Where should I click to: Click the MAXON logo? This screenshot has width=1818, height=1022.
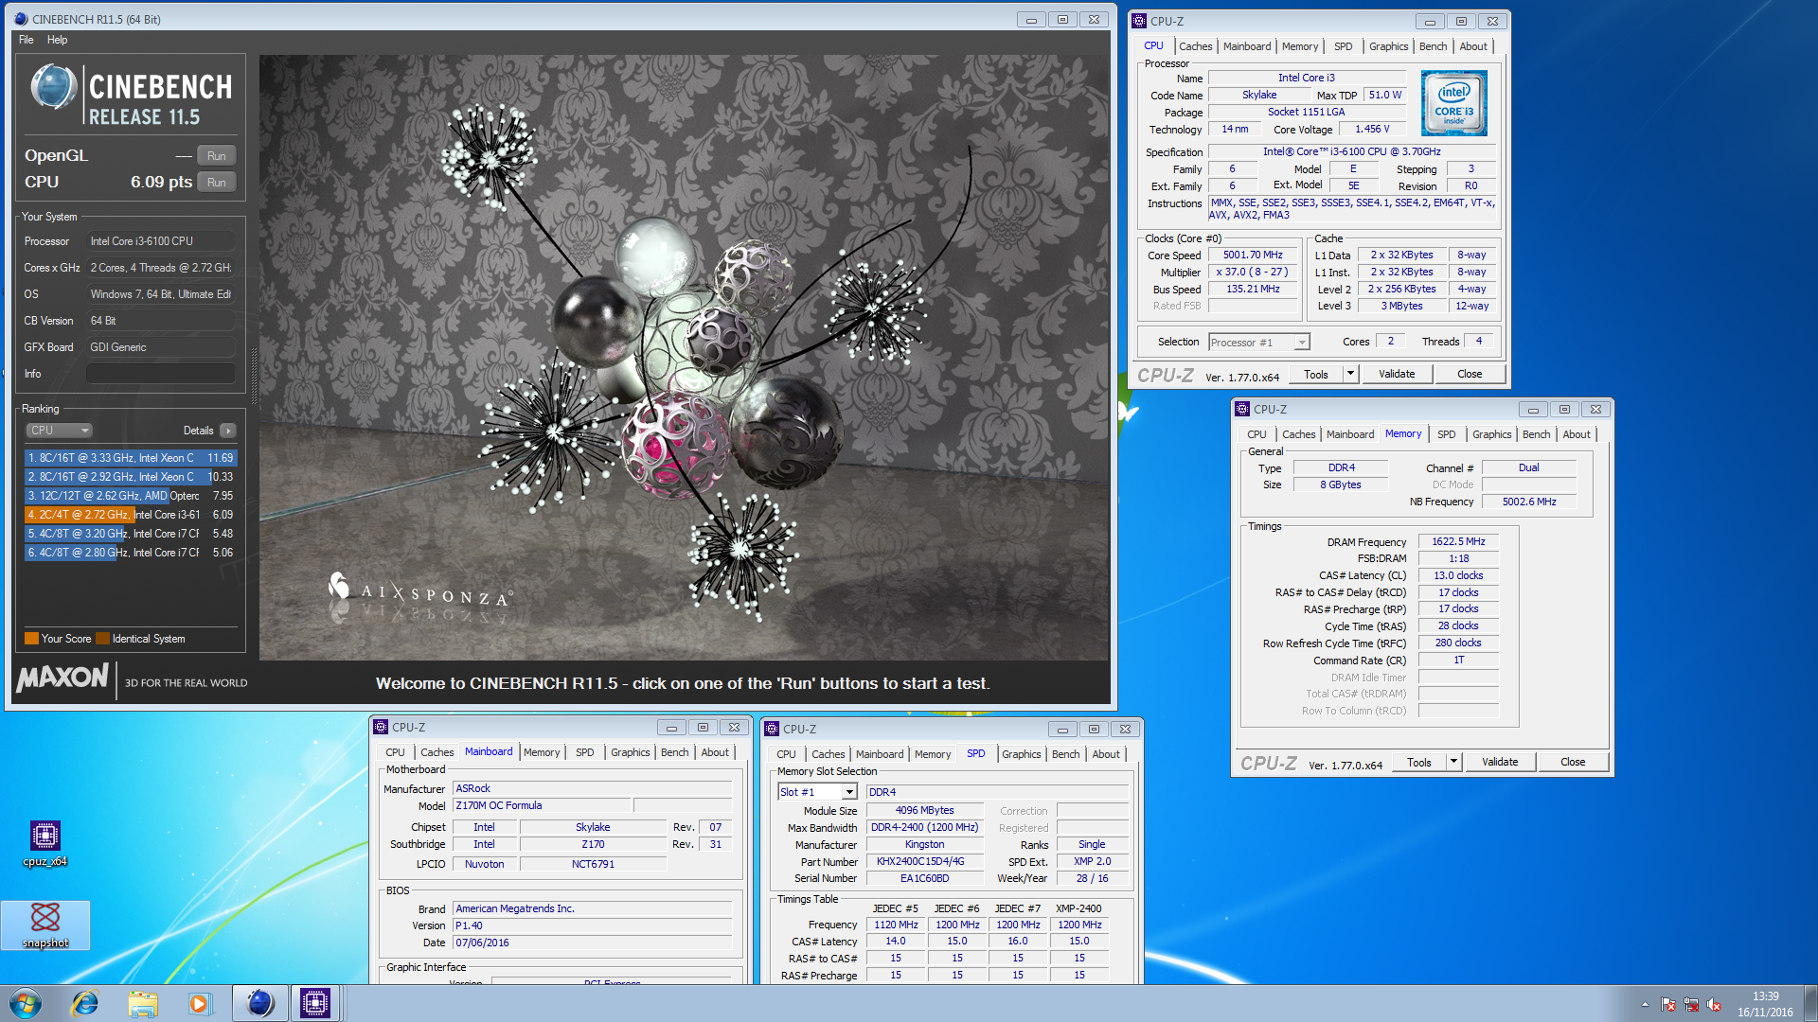62,678
